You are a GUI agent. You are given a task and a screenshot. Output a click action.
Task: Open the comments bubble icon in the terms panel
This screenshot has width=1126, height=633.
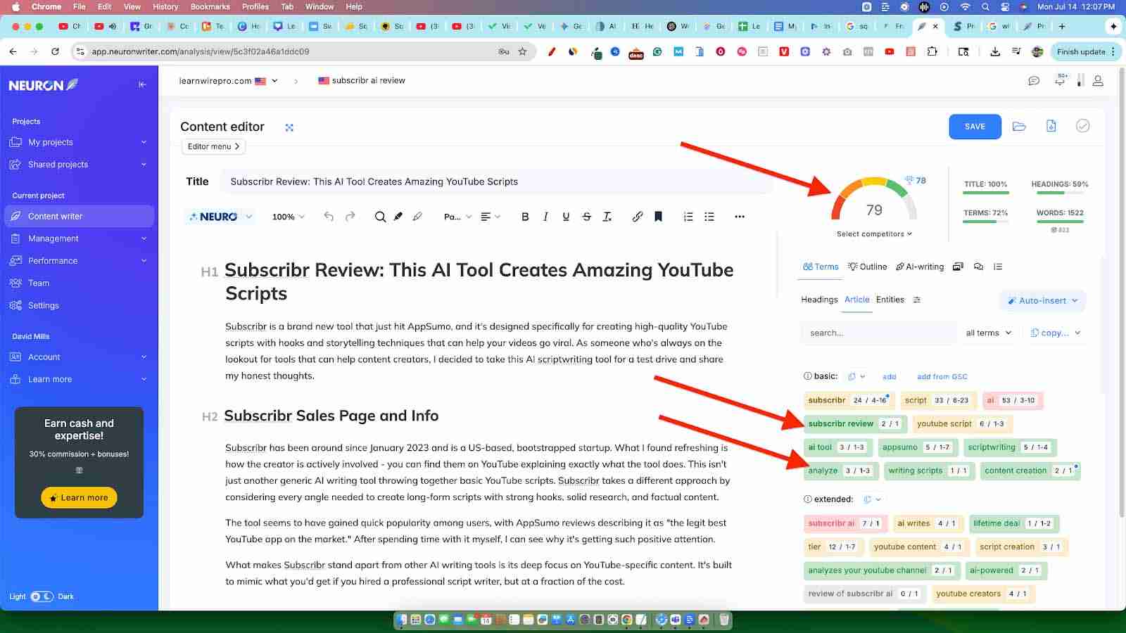(x=978, y=267)
